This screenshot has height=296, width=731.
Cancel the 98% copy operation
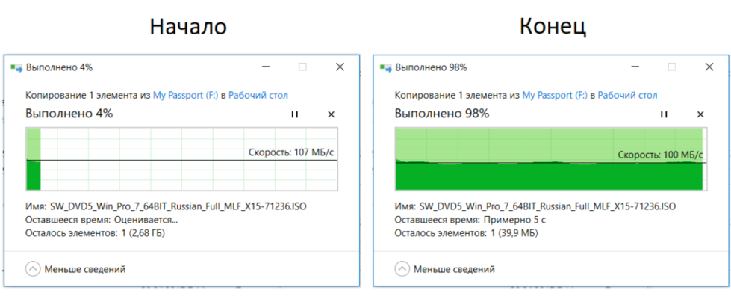pos(700,114)
